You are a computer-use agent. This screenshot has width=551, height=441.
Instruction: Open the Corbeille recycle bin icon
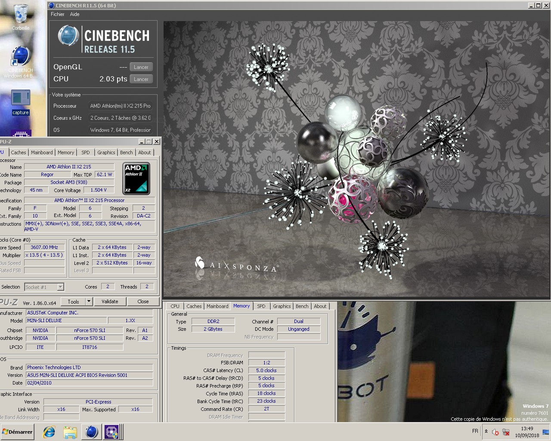(21, 17)
